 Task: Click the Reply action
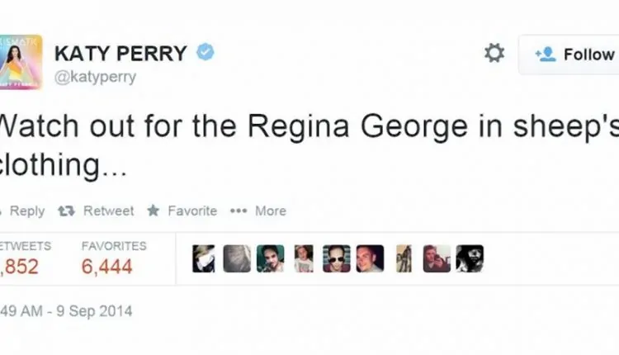[23, 211]
